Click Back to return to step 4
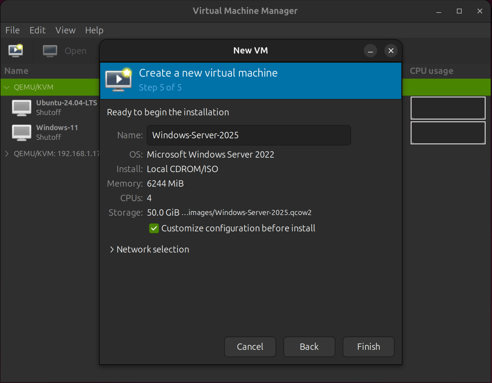The width and height of the screenshot is (492, 383). (309, 347)
